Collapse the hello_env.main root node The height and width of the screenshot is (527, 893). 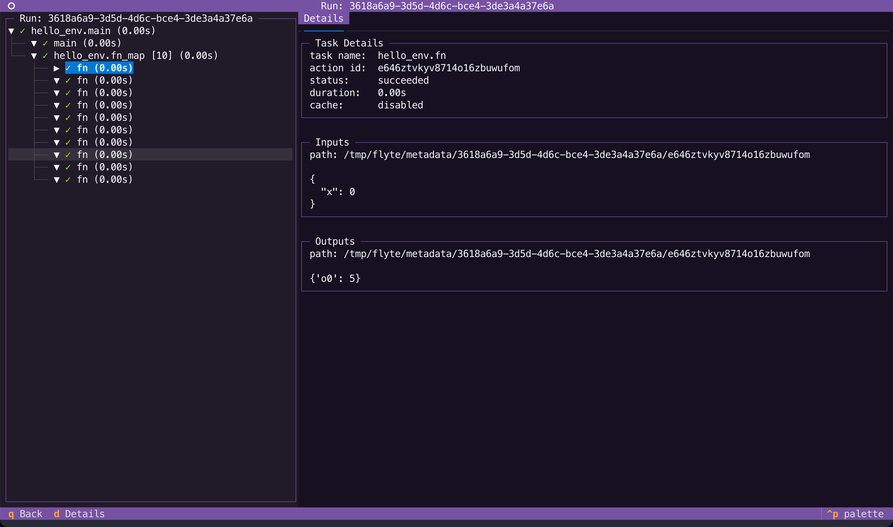pyautogui.click(x=11, y=31)
